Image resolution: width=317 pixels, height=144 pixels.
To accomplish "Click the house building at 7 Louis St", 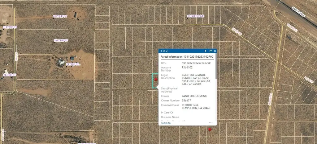I will pyautogui.click(x=61, y=62).
